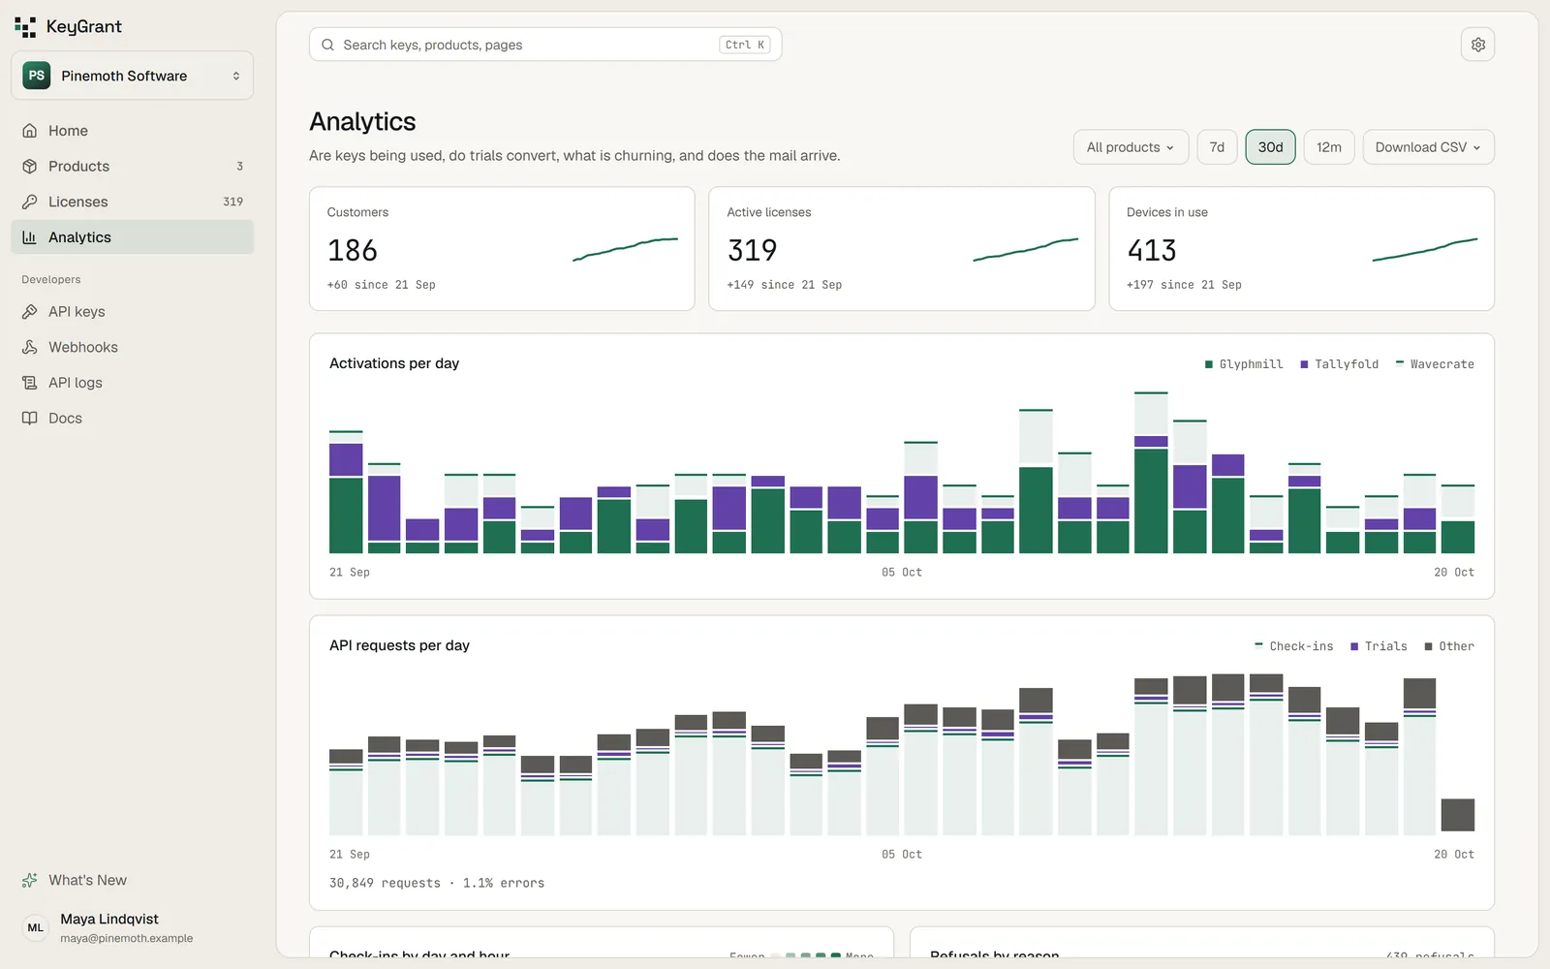The width and height of the screenshot is (1550, 969).
Task: Click the API logs icon
Action: tap(30, 383)
